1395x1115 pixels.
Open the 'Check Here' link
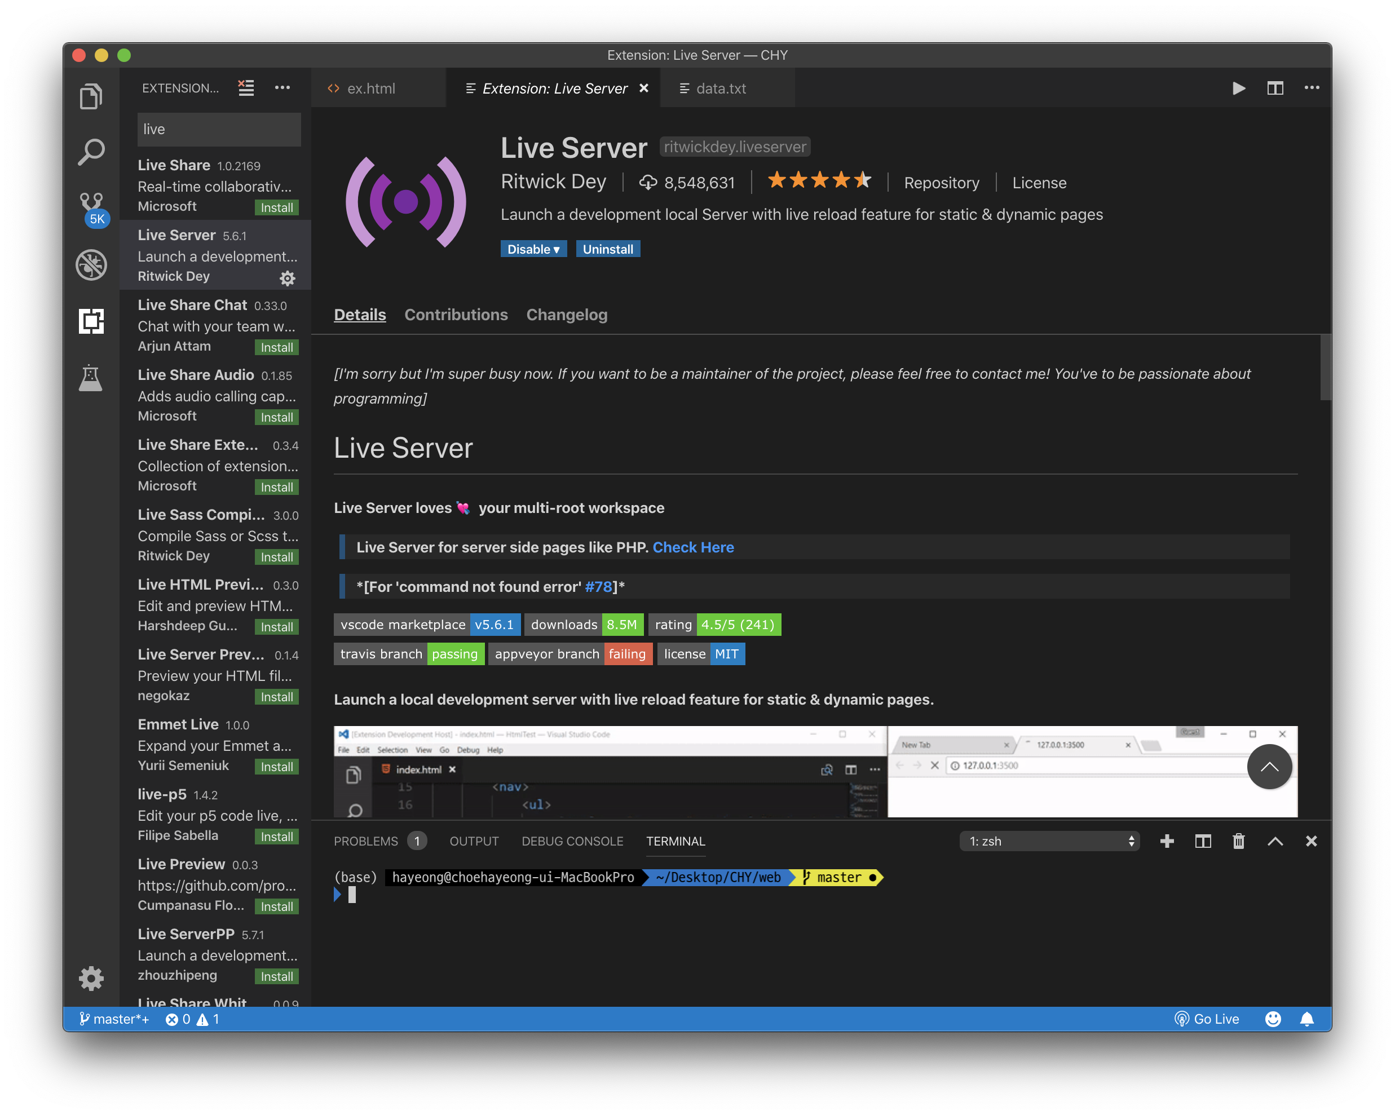[x=693, y=547]
